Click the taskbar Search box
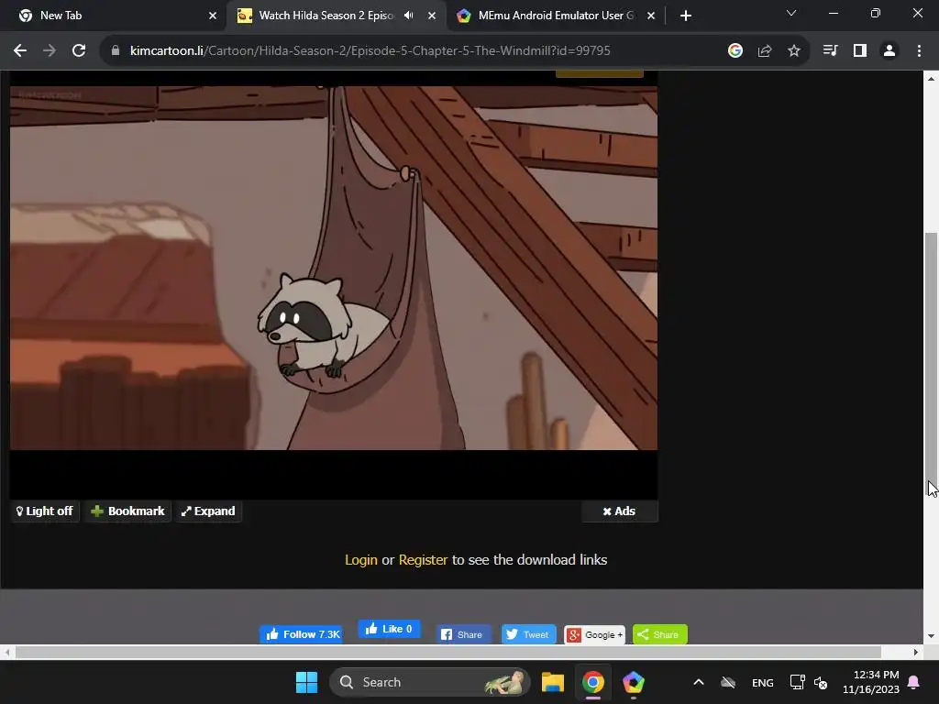 tap(430, 682)
